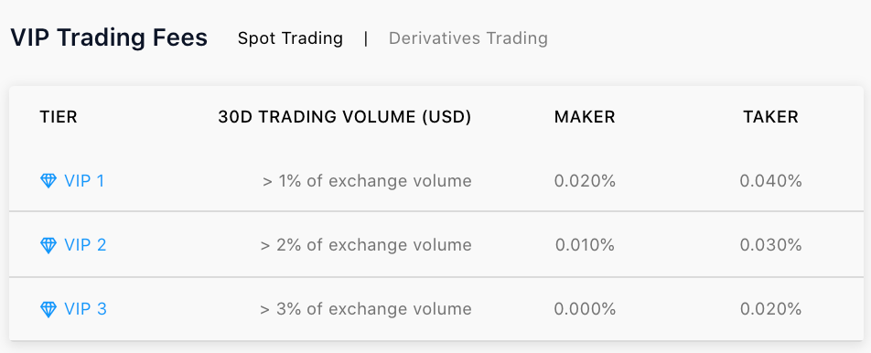The image size is (871, 353).
Task: Click the VIP 2 diamond icon
Action: pyautogui.click(x=48, y=245)
